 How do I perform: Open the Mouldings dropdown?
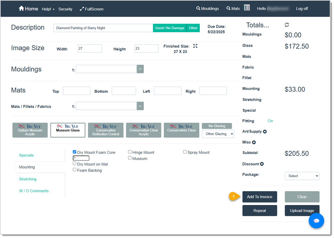point(140,69)
